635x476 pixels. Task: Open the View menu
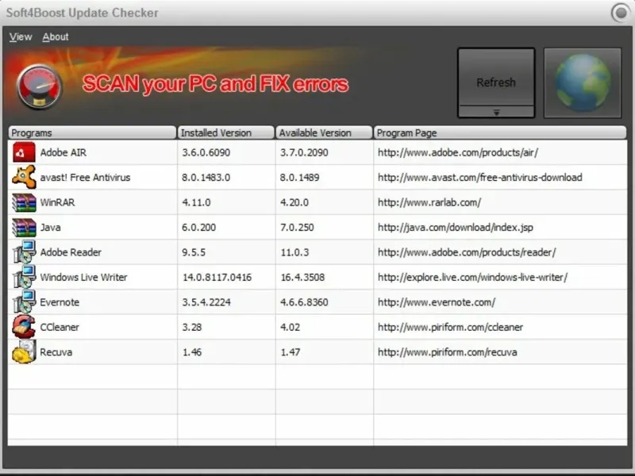pyautogui.click(x=21, y=36)
